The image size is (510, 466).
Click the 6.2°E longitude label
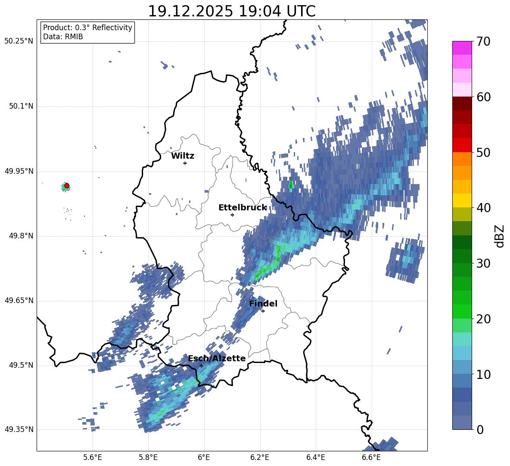point(260,457)
